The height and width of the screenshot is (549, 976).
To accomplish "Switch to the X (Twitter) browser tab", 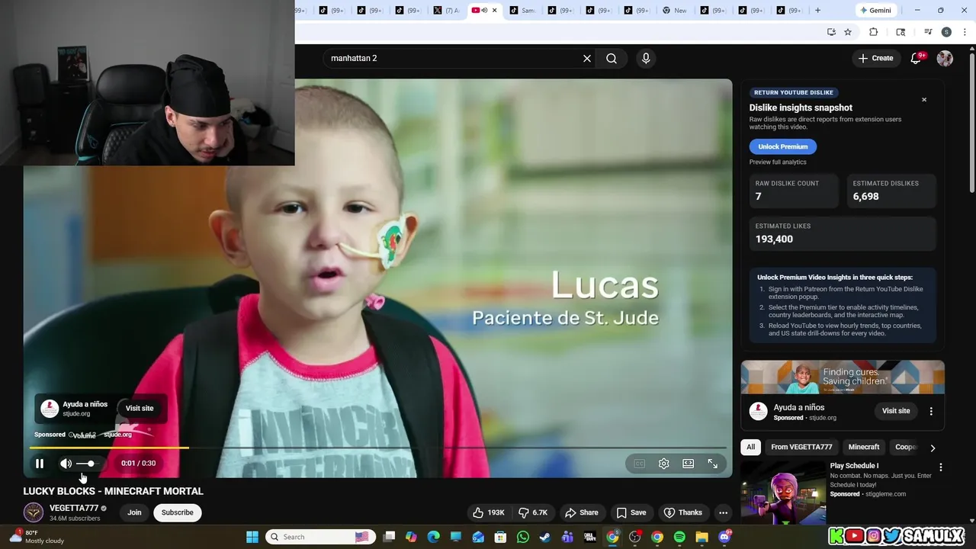I will 446,11.
